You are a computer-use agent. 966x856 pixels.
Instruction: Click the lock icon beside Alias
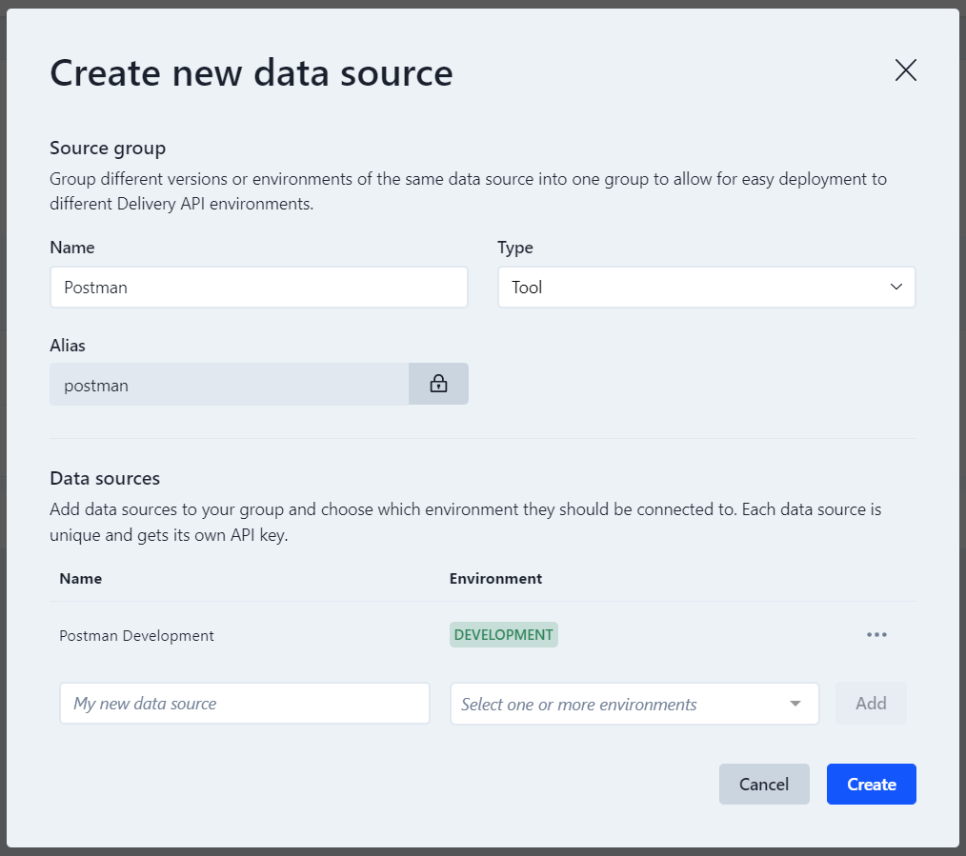point(438,384)
